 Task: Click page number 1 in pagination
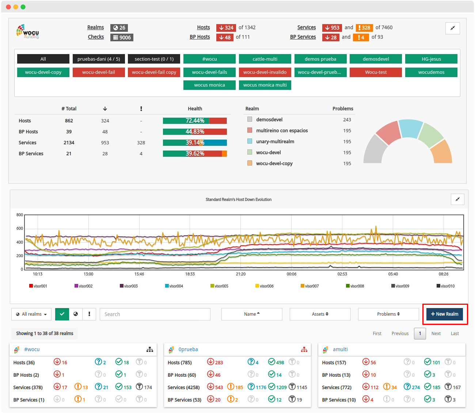pyautogui.click(x=420, y=334)
